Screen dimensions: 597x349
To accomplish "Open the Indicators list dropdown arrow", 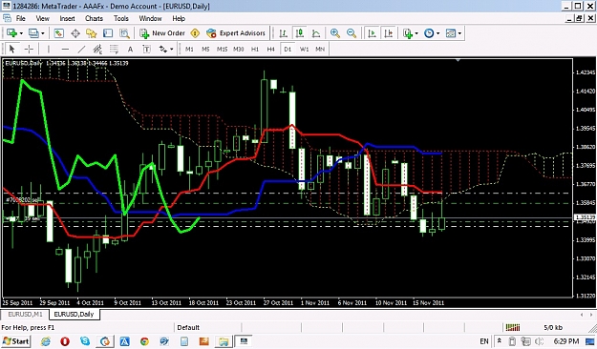I will (x=416, y=33).
